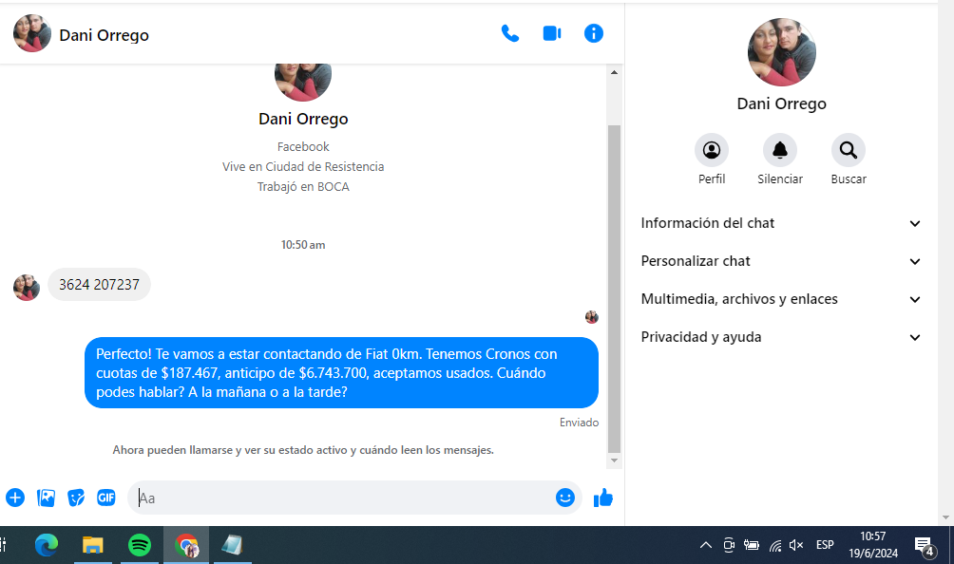Mute notifications with Silenciar bell
This screenshot has width=954, height=564.
tap(780, 151)
